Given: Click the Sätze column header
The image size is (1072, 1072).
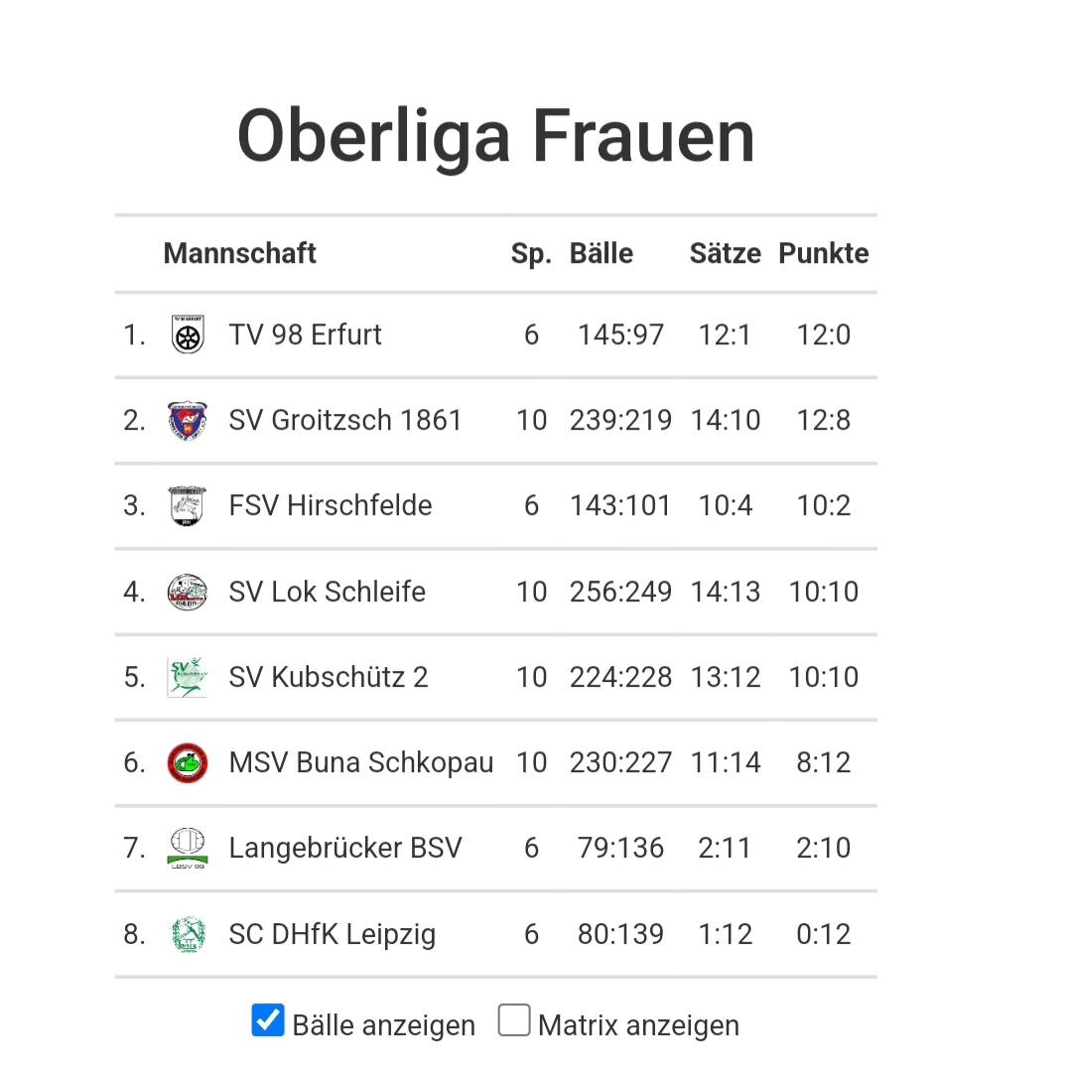Looking at the screenshot, I should click(x=725, y=253).
